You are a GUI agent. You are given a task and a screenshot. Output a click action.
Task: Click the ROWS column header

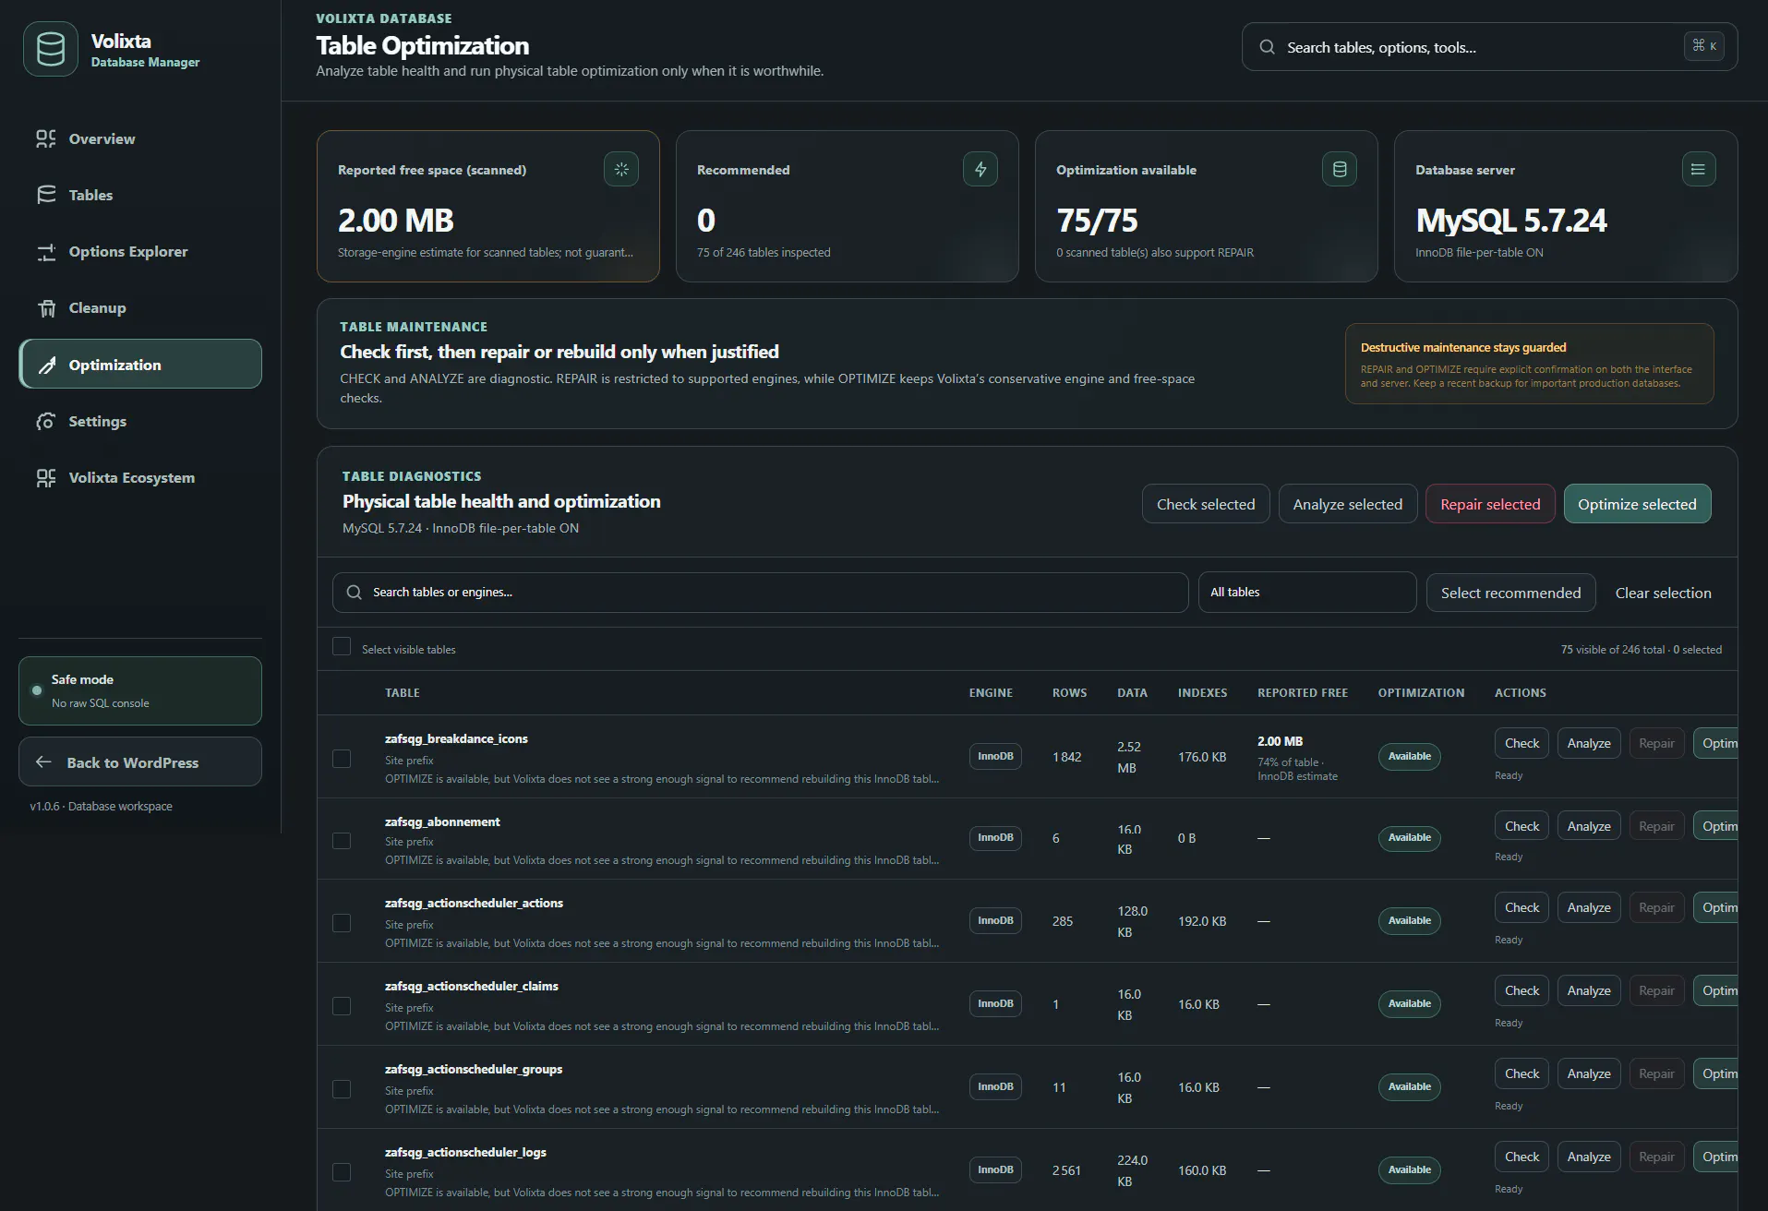[x=1069, y=693]
